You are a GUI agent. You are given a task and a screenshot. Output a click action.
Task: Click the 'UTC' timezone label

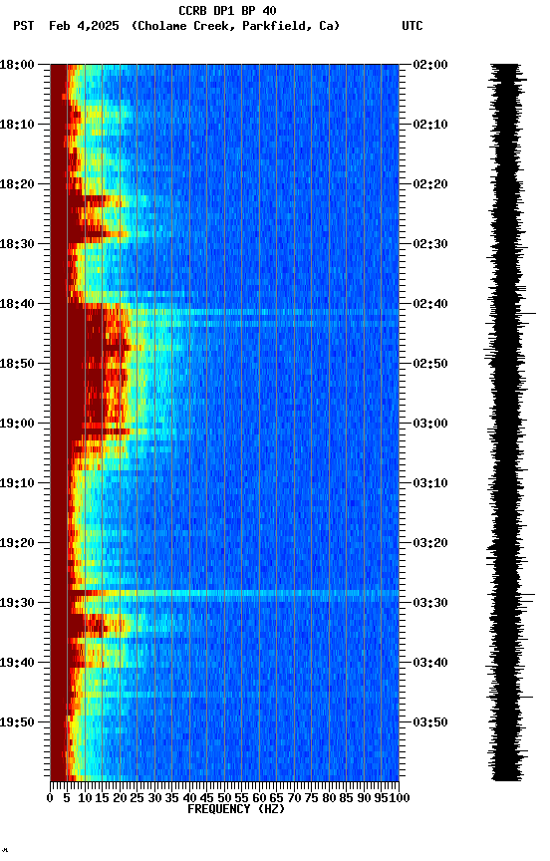pyautogui.click(x=412, y=26)
